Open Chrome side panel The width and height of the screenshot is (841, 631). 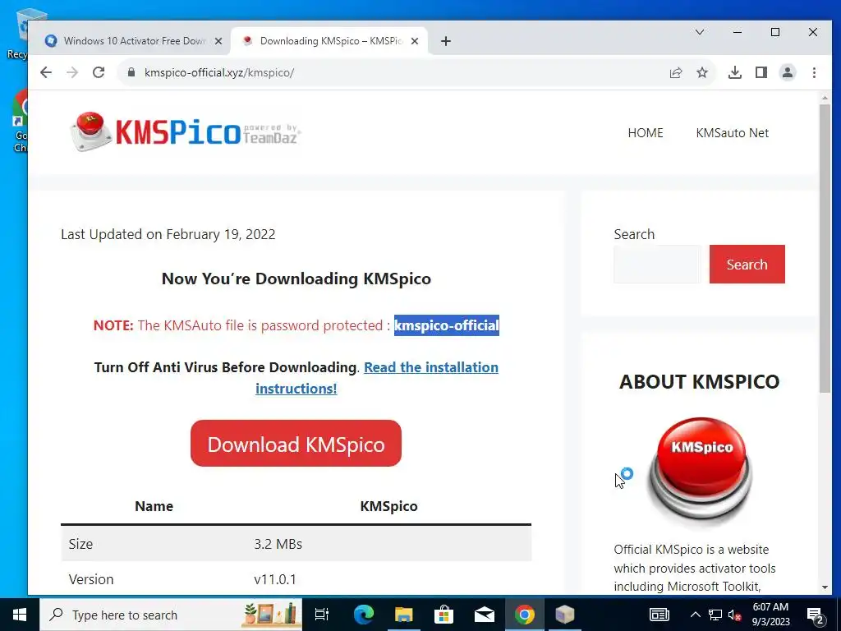pos(761,72)
